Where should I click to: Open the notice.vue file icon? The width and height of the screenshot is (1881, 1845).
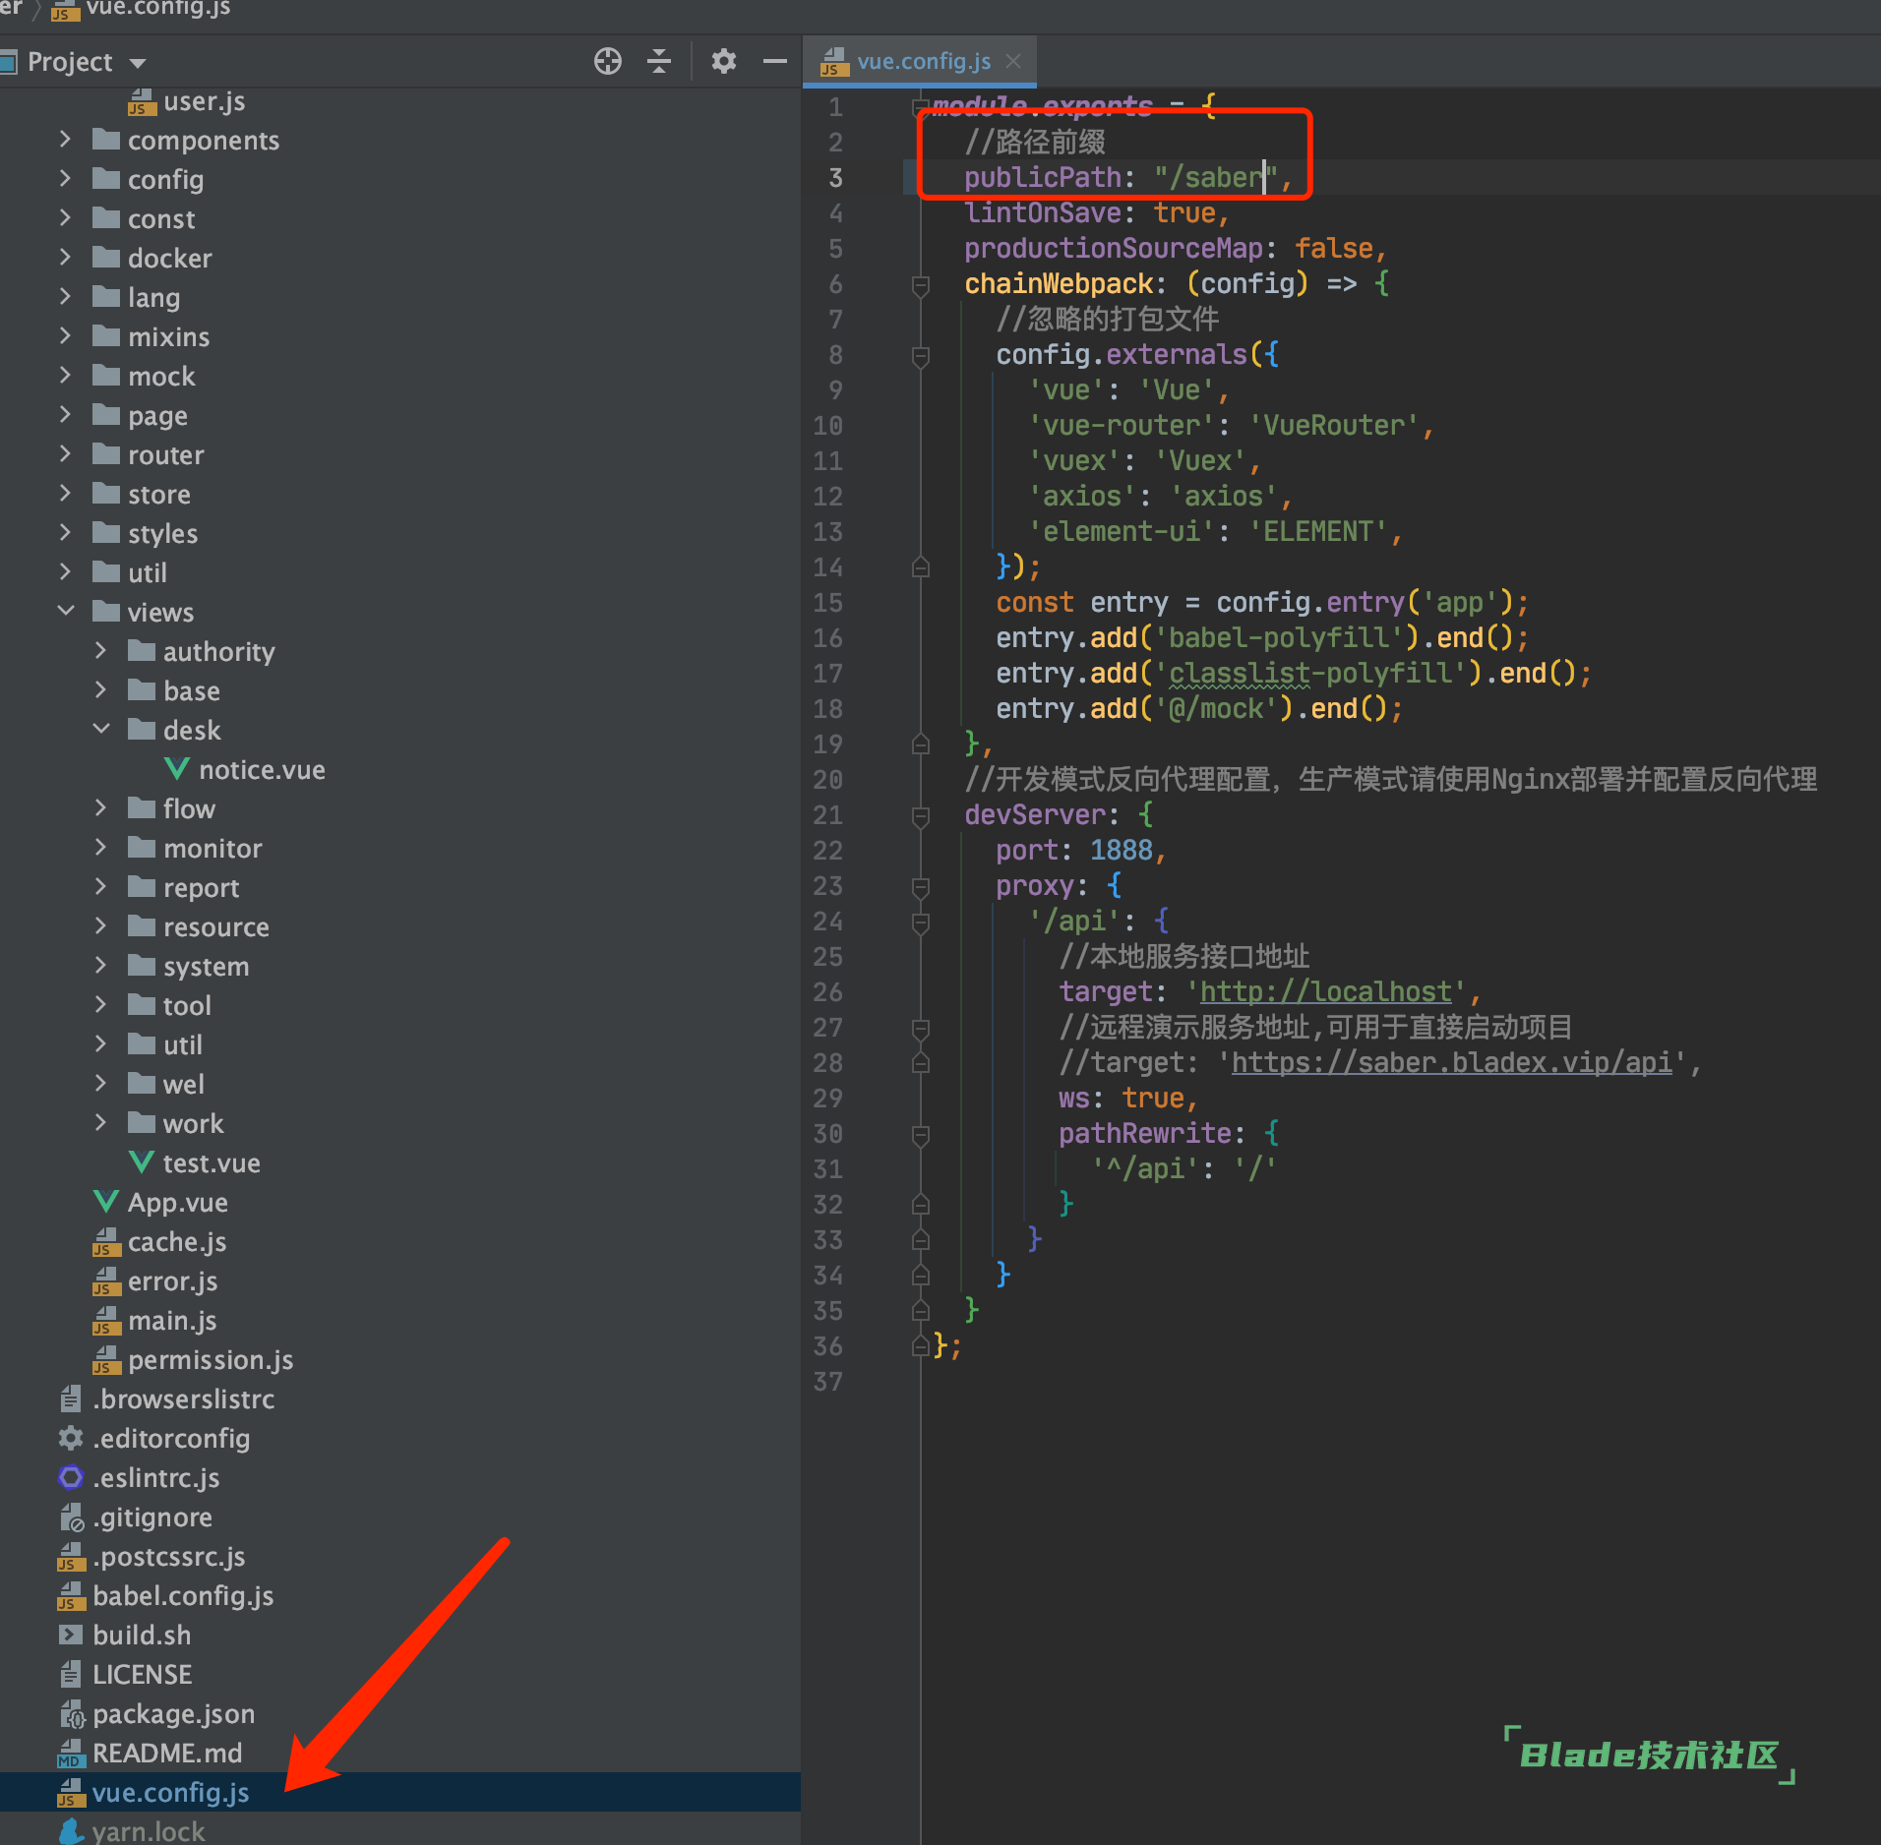pos(177,769)
